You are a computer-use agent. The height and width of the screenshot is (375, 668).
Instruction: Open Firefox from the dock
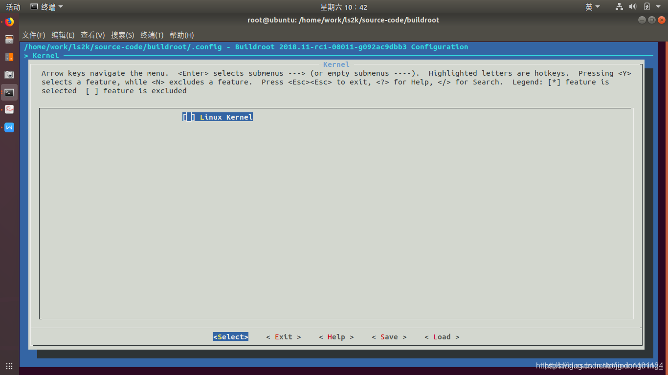[x=9, y=22]
